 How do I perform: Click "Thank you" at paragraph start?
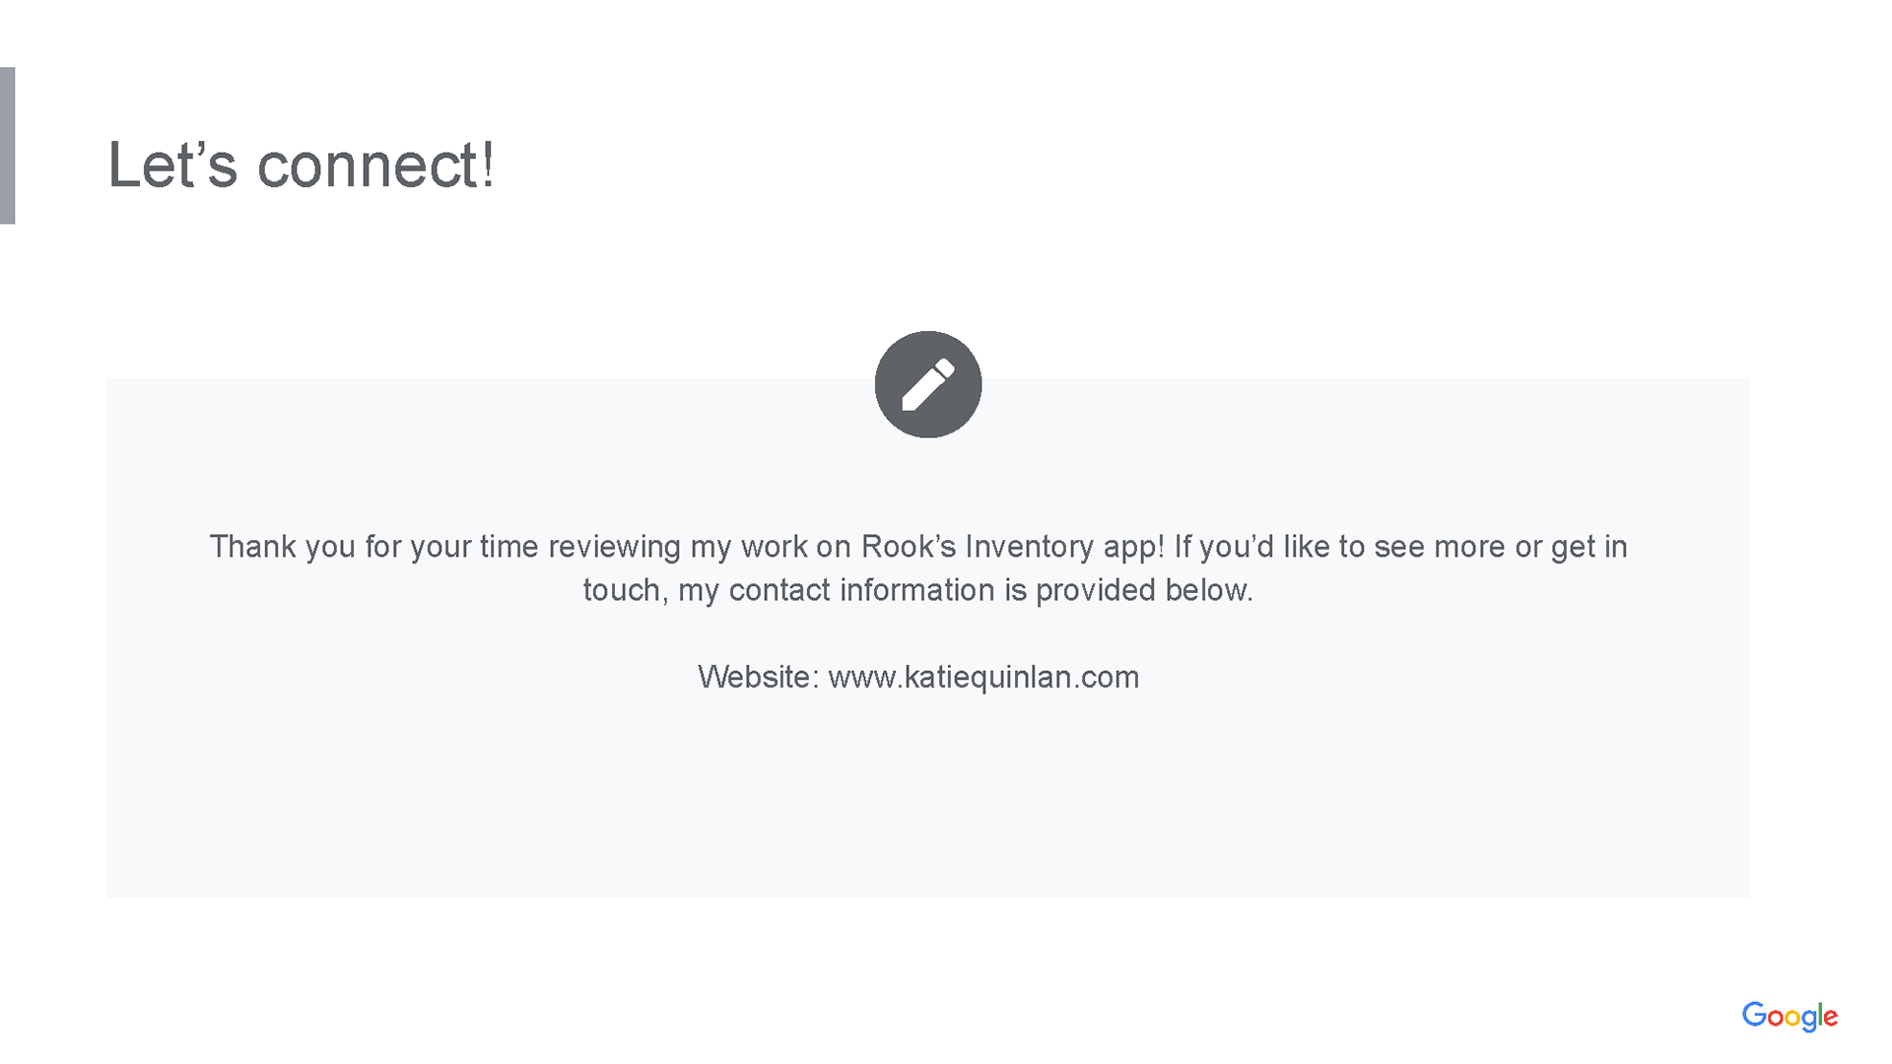252,547
